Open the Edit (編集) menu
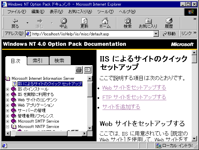 (x=38, y=12)
